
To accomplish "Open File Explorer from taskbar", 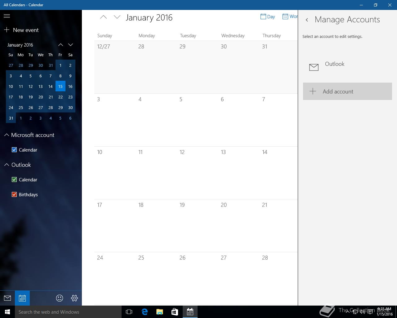I will pyautogui.click(x=160, y=312).
